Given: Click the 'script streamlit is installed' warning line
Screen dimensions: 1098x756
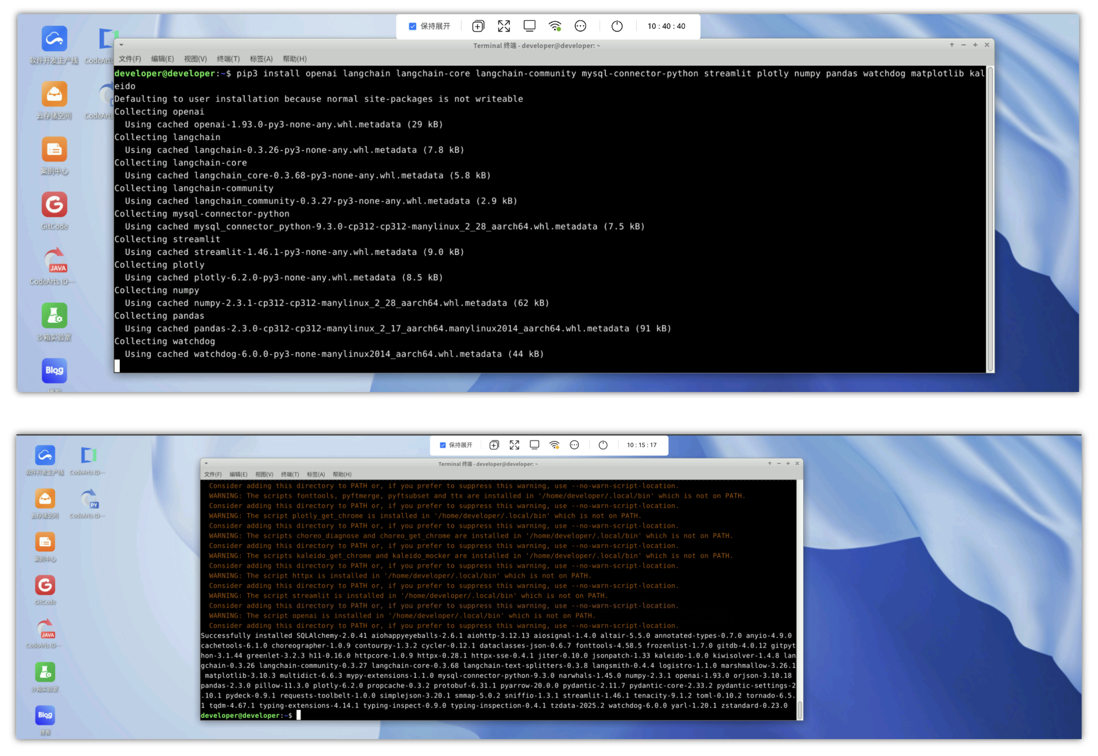Looking at the screenshot, I should 408,596.
